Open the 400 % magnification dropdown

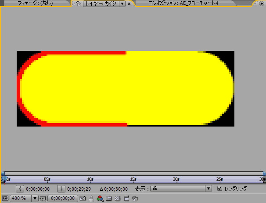coord(24,198)
